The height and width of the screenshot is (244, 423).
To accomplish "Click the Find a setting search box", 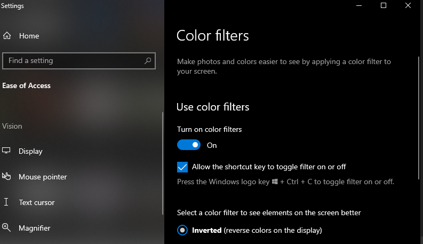I will (x=79, y=61).
